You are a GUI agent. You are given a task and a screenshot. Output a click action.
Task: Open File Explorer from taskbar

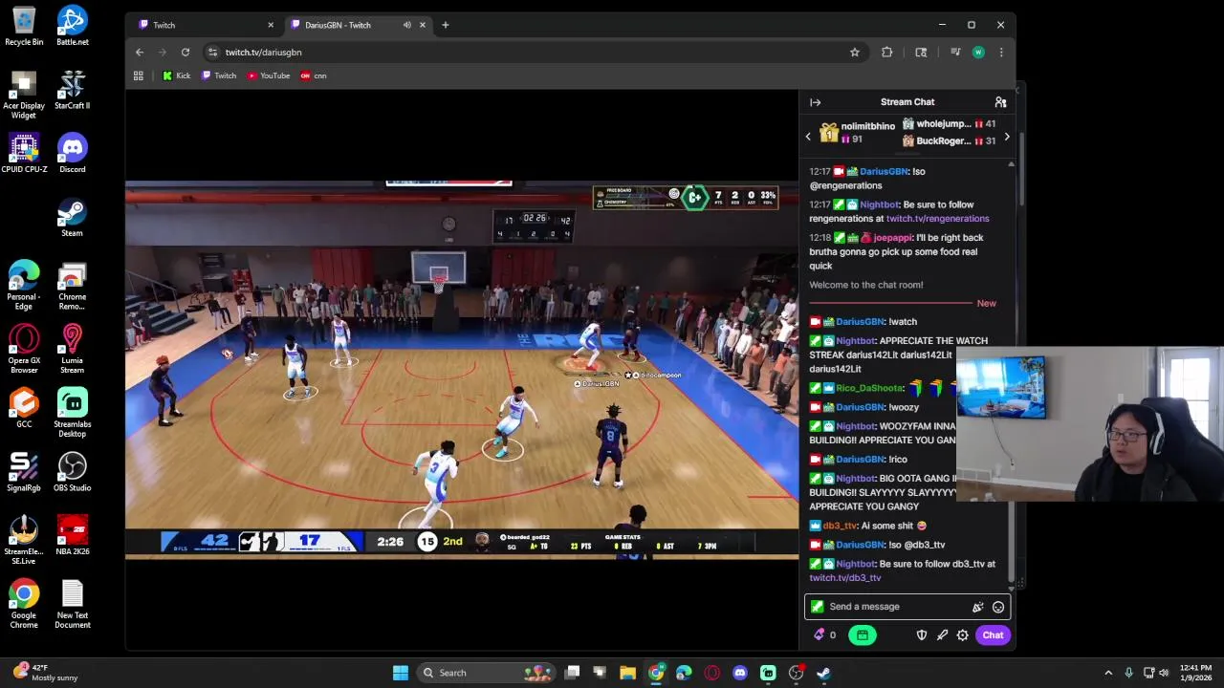pos(627,673)
